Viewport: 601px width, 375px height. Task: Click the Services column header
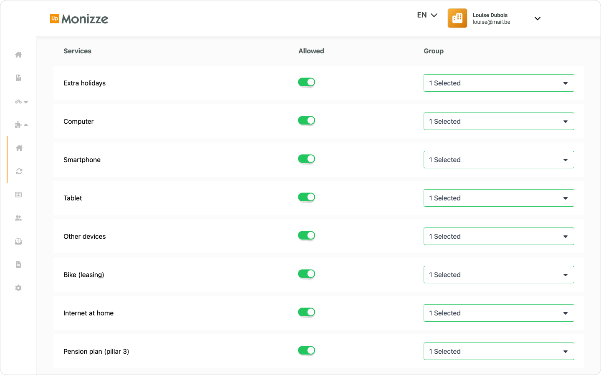77,51
